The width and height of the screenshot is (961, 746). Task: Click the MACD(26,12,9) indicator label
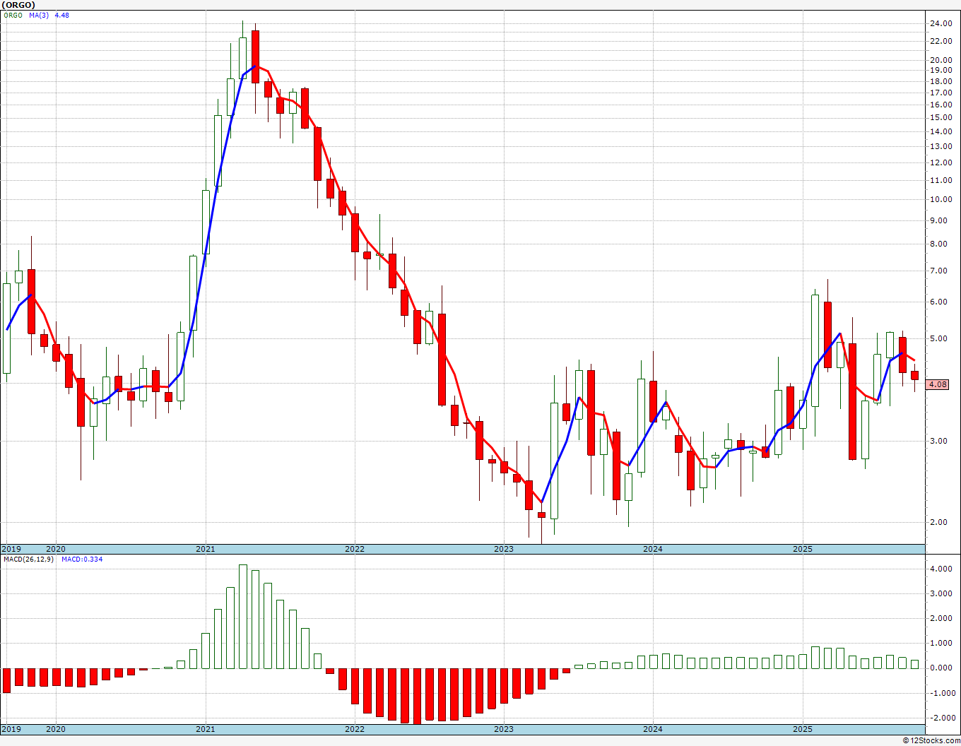tap(30, 559)
